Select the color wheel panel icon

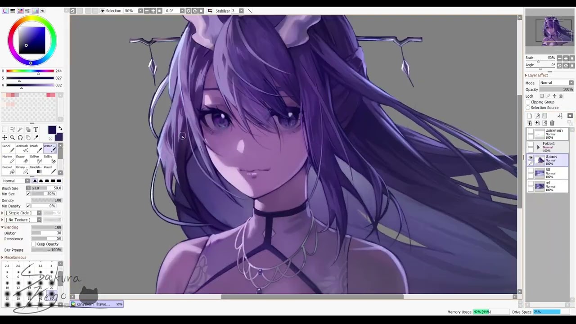[x=5, y=11]
